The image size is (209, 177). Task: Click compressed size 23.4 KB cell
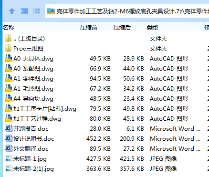click(x=134, y=99)
